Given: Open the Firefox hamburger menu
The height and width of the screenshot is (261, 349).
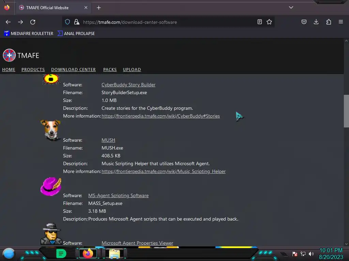Looking at the screenshot, I should coord(341,22).
